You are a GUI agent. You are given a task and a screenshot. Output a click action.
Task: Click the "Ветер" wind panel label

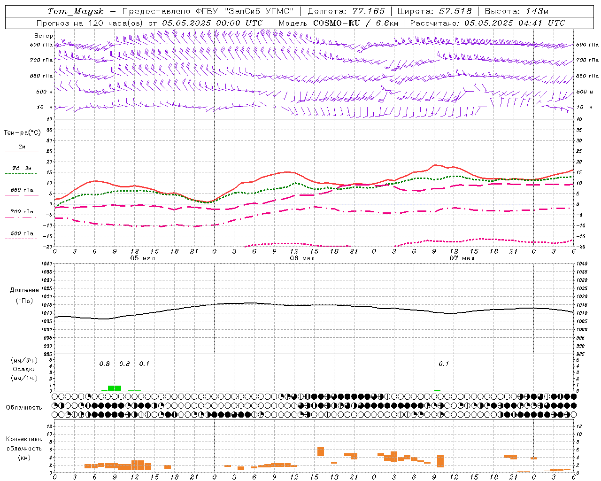44,36
